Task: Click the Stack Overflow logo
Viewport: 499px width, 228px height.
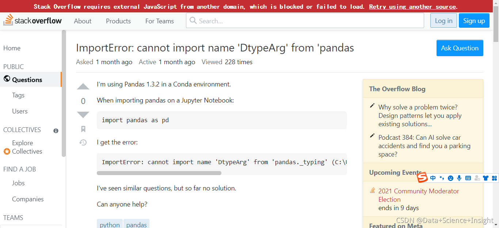Action: tap(33, 20)
